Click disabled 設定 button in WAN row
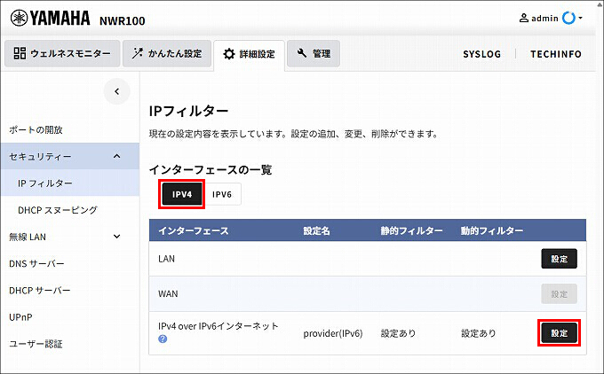Screen dimensions: 604x374 (560, 294)
